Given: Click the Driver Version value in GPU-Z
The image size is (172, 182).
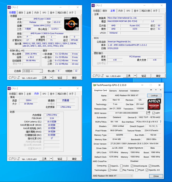Looking at the screenshot, I should tap(134, 144).
